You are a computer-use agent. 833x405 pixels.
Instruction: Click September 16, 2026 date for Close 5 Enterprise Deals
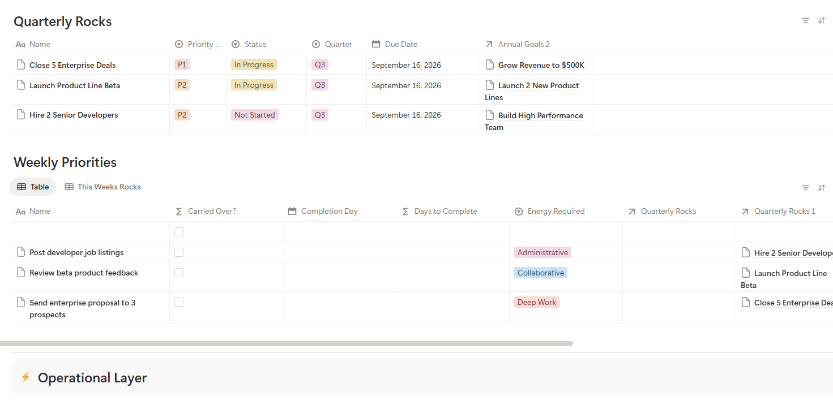pos(406,65)
